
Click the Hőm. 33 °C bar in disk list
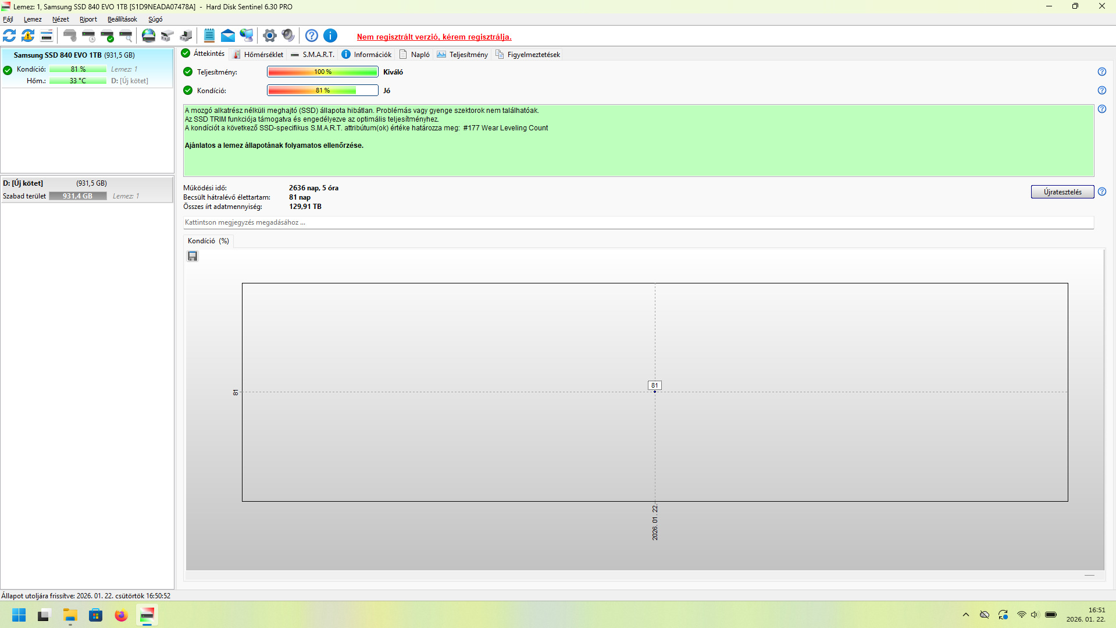point(78,81)
